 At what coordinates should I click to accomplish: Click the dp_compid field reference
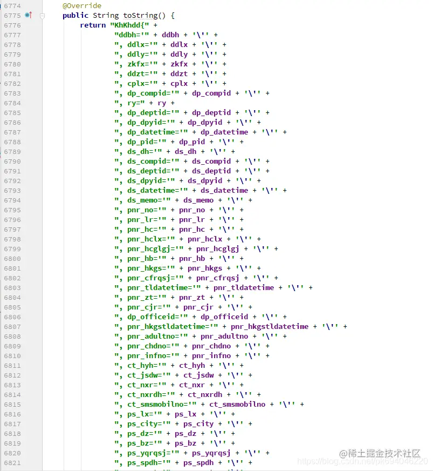211,93
